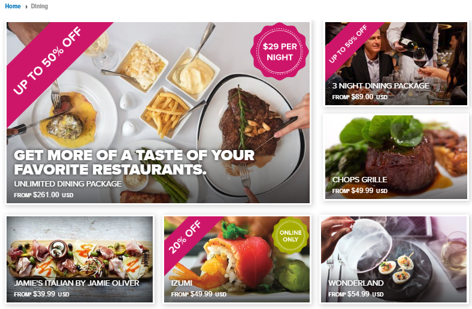Click the Get More of a Taste headline
Image resolution: width=472 pixels, height=309 pixels.
[x=134, y=162]
